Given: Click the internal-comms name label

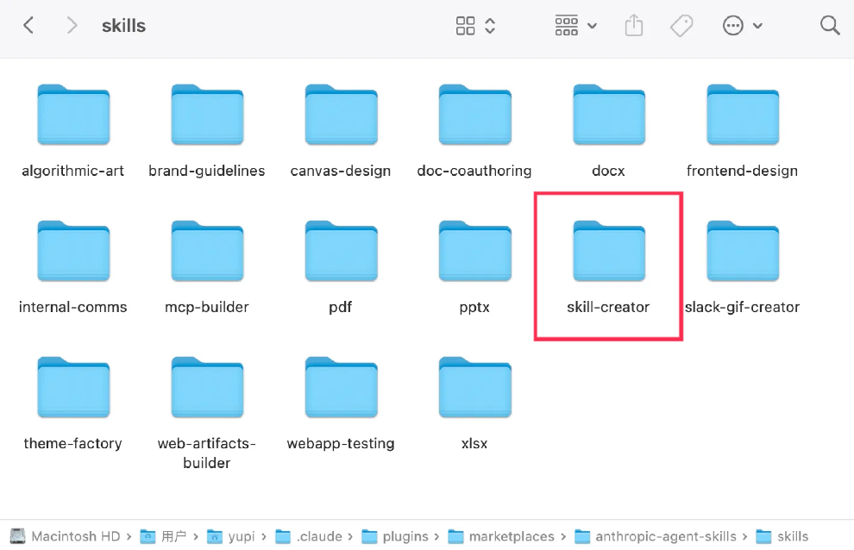Looking at the screenshot, I should [73, 307].
